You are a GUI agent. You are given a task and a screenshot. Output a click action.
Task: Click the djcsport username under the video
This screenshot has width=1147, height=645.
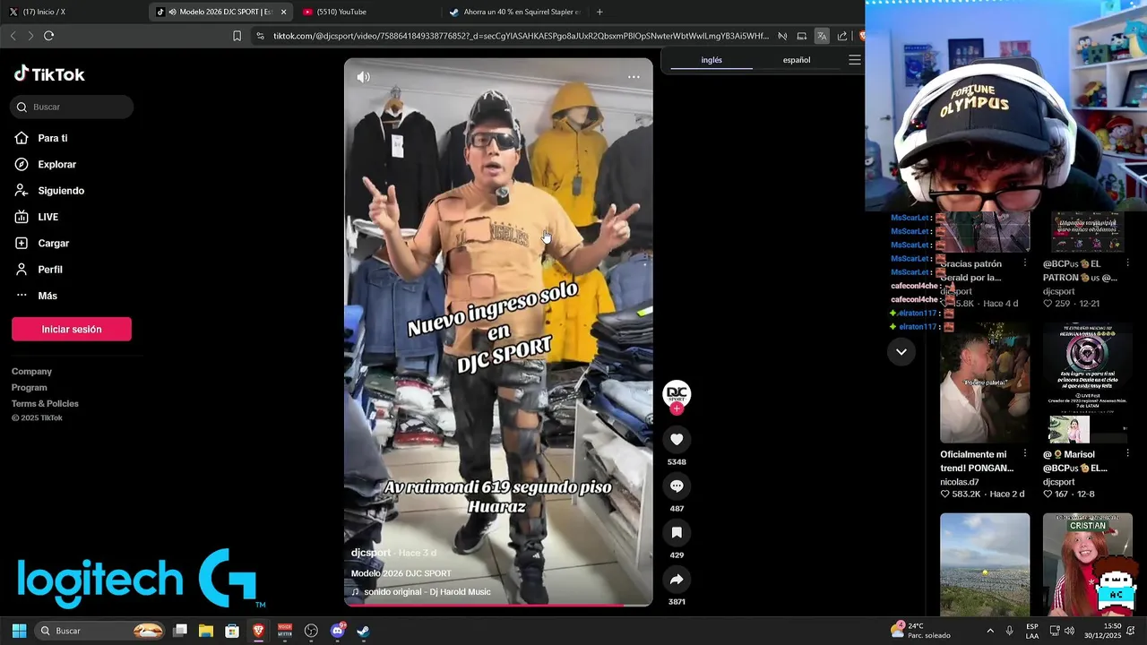tap(371, 553)
